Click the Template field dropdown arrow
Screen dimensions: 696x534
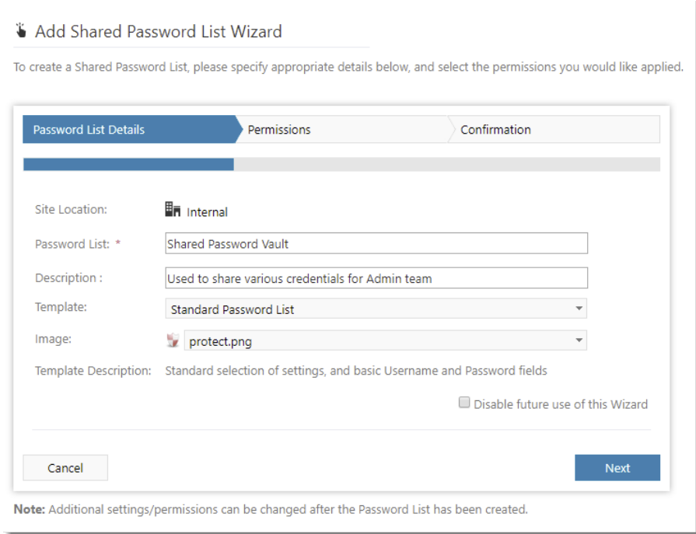(580, 308)
